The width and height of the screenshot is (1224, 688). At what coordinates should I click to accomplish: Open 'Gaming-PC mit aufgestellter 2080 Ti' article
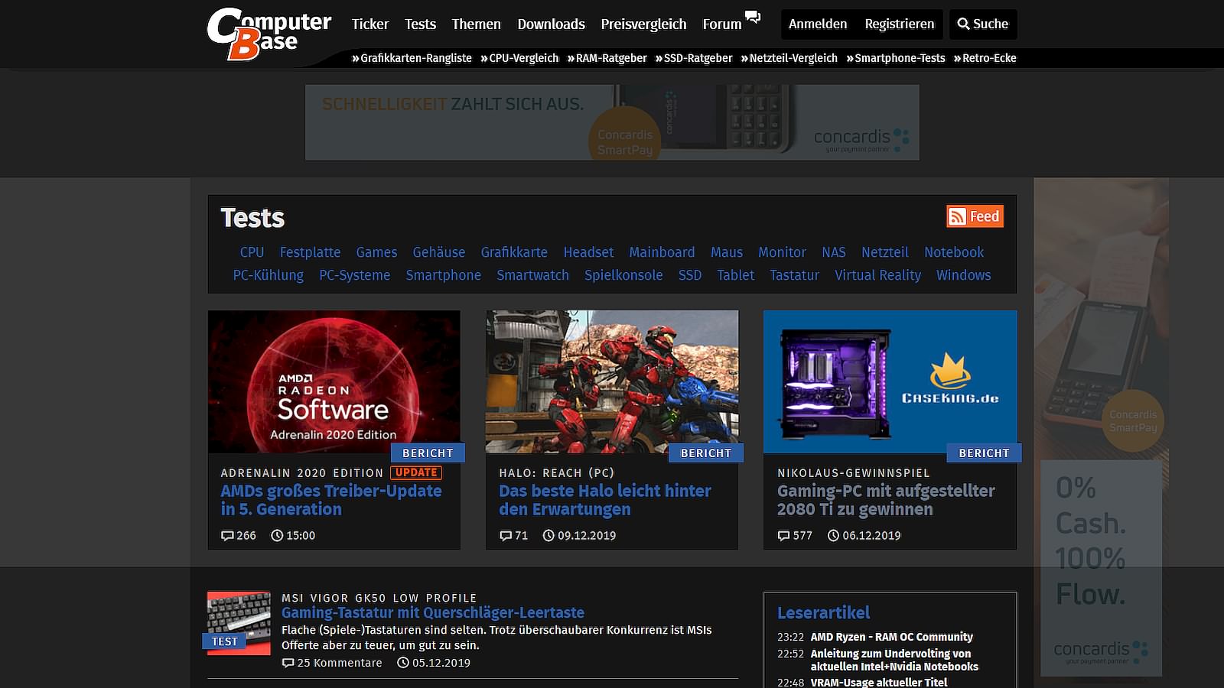886,500
